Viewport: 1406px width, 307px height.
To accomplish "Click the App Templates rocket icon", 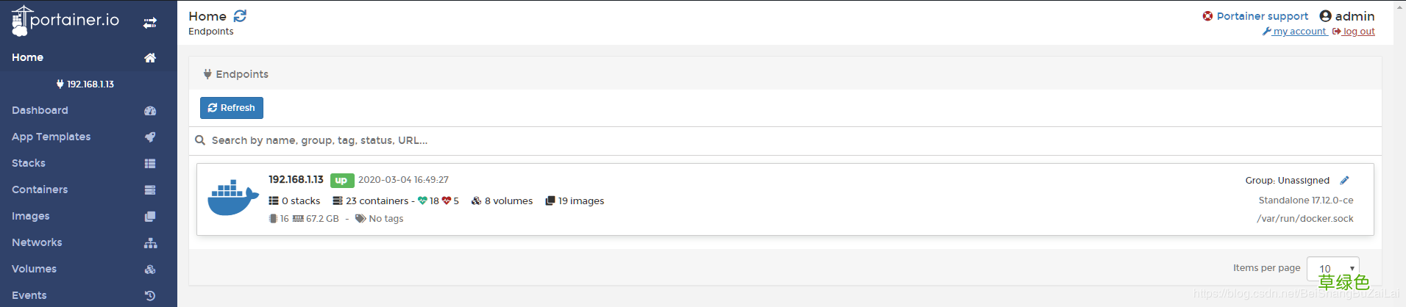I will [150, 137].
